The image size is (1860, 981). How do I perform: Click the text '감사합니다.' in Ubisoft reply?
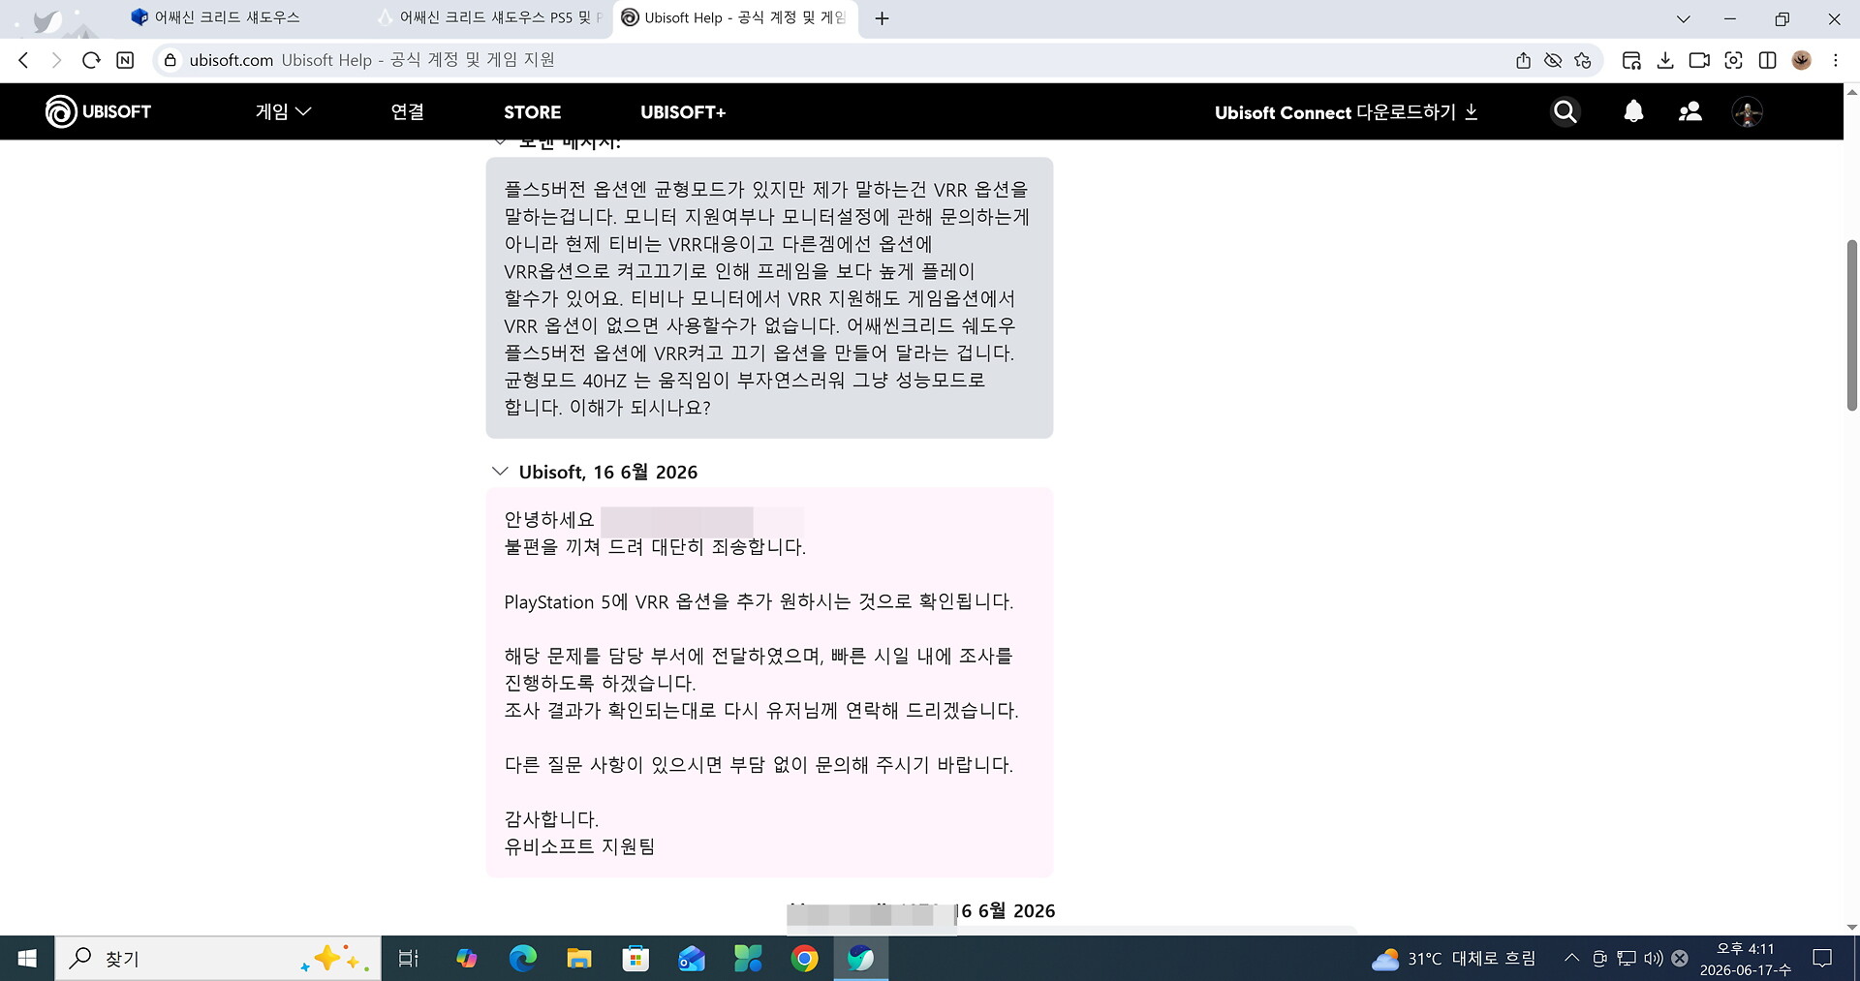(551, 819)
